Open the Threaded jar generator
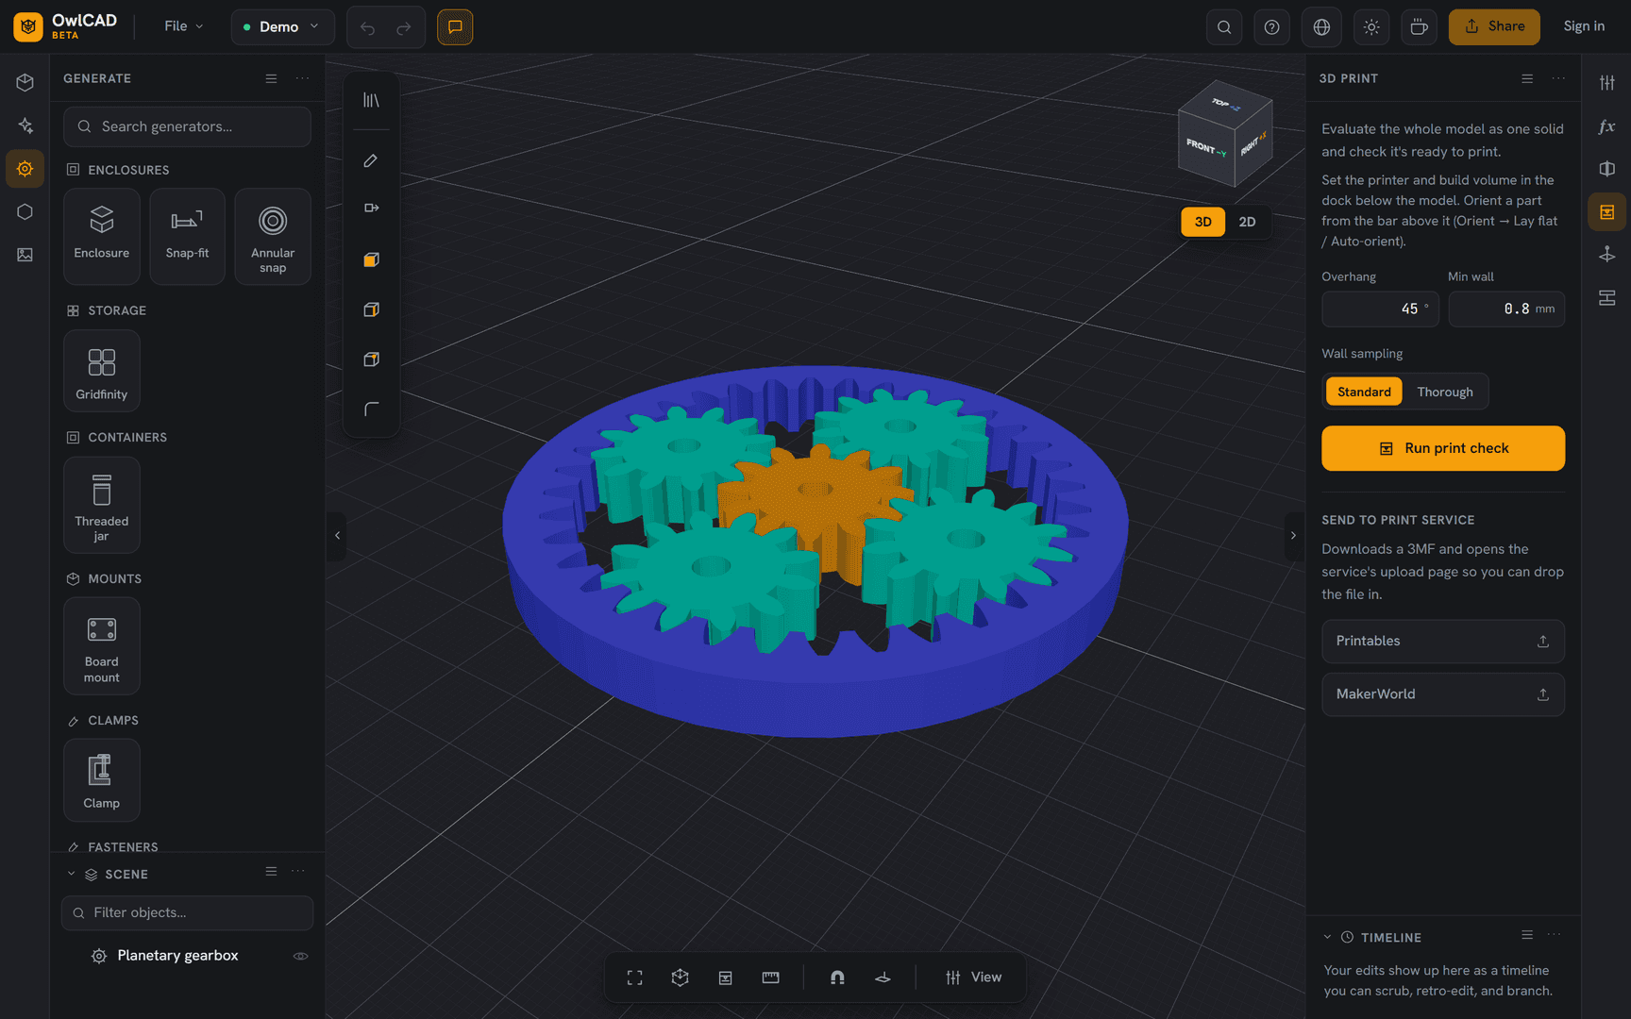 [x=102, y=505]
